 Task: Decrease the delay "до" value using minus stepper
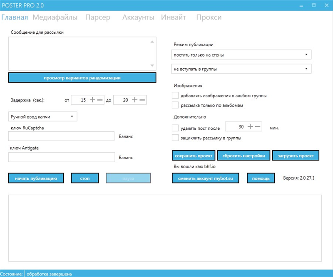[x=142, y=100]
